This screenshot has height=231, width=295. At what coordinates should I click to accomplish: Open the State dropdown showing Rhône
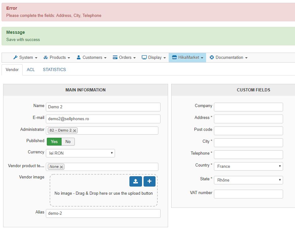click(248, 180)
